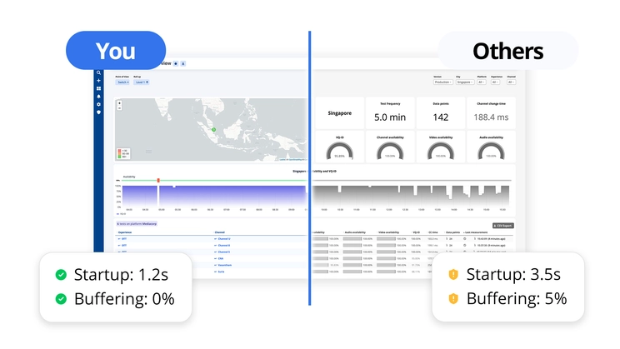Image resolution: width=620 pixels, height=349 pixels.
Task: Click the Buffering: 0% text
Action: (x=124, y=299)
